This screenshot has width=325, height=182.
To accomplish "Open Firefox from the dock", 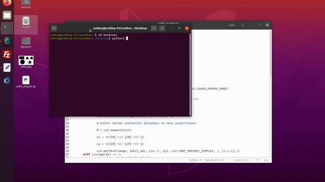I will 7,3.
